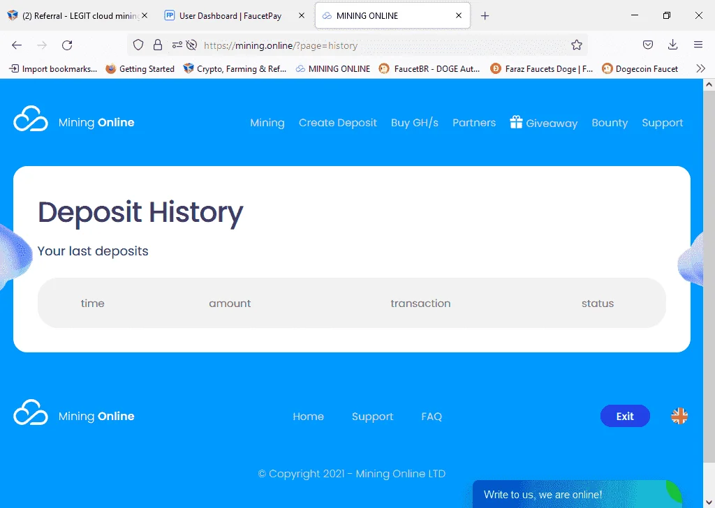
Task: Click the browser forward arrow
Action: 42,45
